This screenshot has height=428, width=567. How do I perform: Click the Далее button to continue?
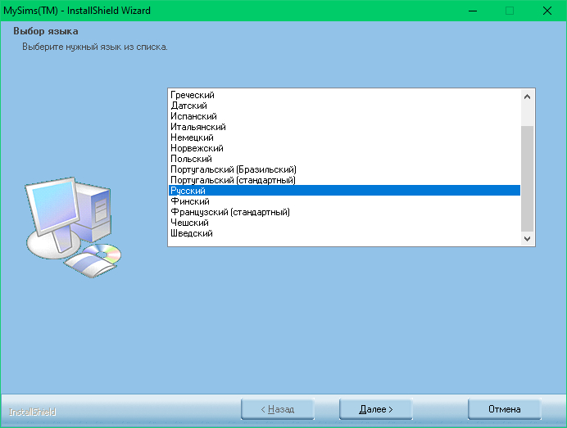pos(376,409)
